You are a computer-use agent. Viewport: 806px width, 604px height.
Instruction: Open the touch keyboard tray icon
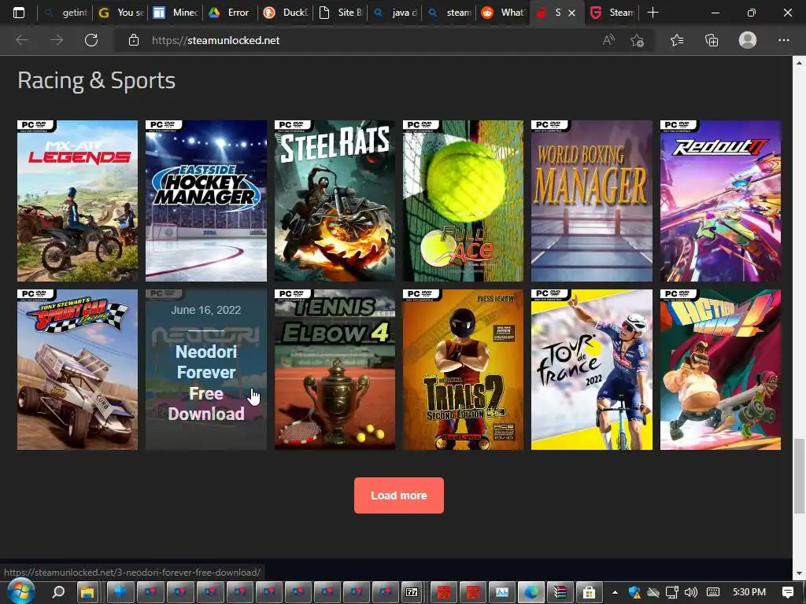pyautogui.click(x=713, y=592)
